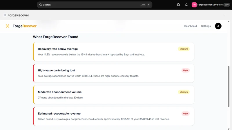Click Medium badge on Recovery rate card
This screenshot has width=232, height=130.
pyautogui.click(x=184, y=49)
